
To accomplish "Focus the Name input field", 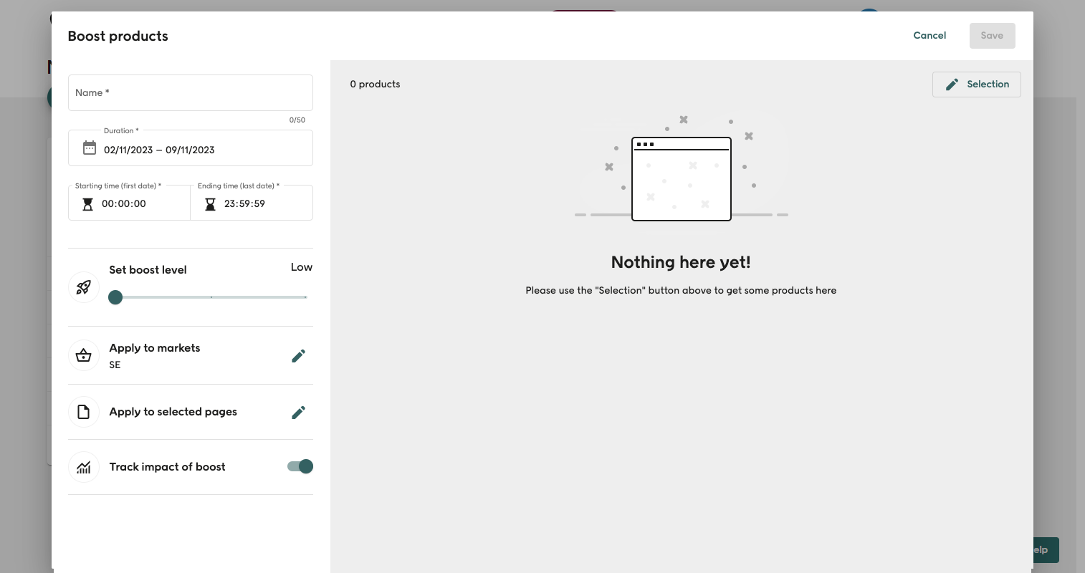I will tap(190, 93).
